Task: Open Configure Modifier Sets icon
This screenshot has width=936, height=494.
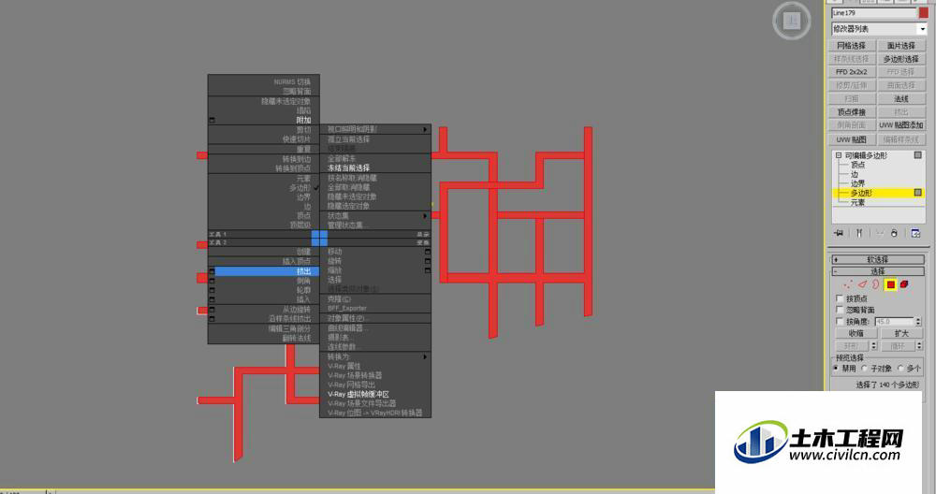Action: pyautogui.click(x=915, y=233)
